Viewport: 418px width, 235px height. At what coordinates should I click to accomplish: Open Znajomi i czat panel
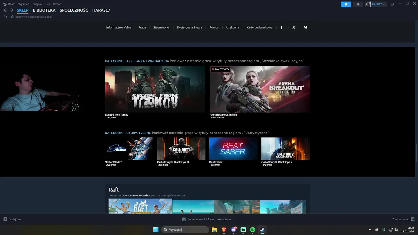(403, 219)
